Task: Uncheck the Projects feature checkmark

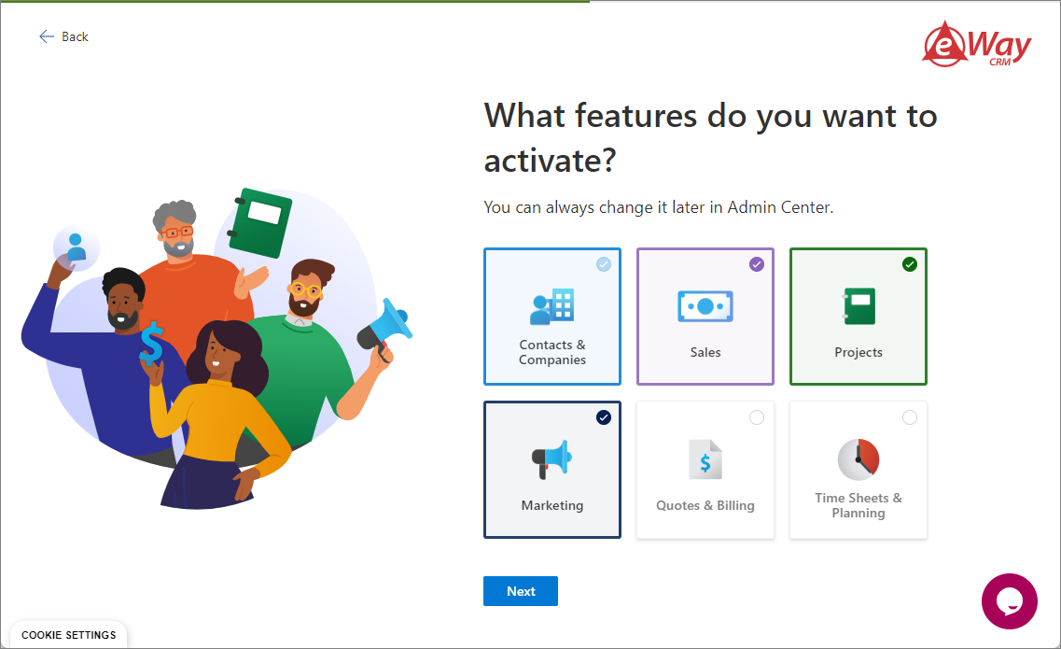Action: [x=910, y=264]
